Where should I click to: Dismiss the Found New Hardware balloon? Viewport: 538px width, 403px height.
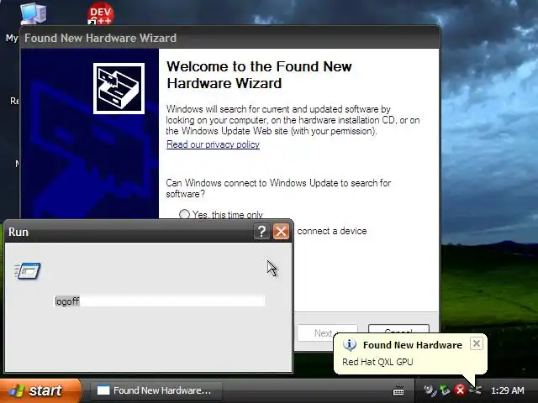pyautogui.click(x=477, y=343)
